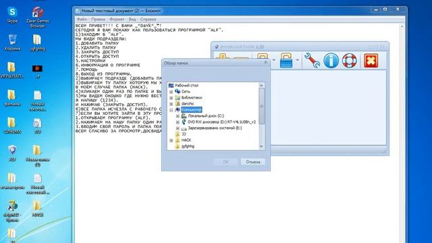Select danchic in the folder tree
This screenshot has height=243, width=432.
(188, 103)
